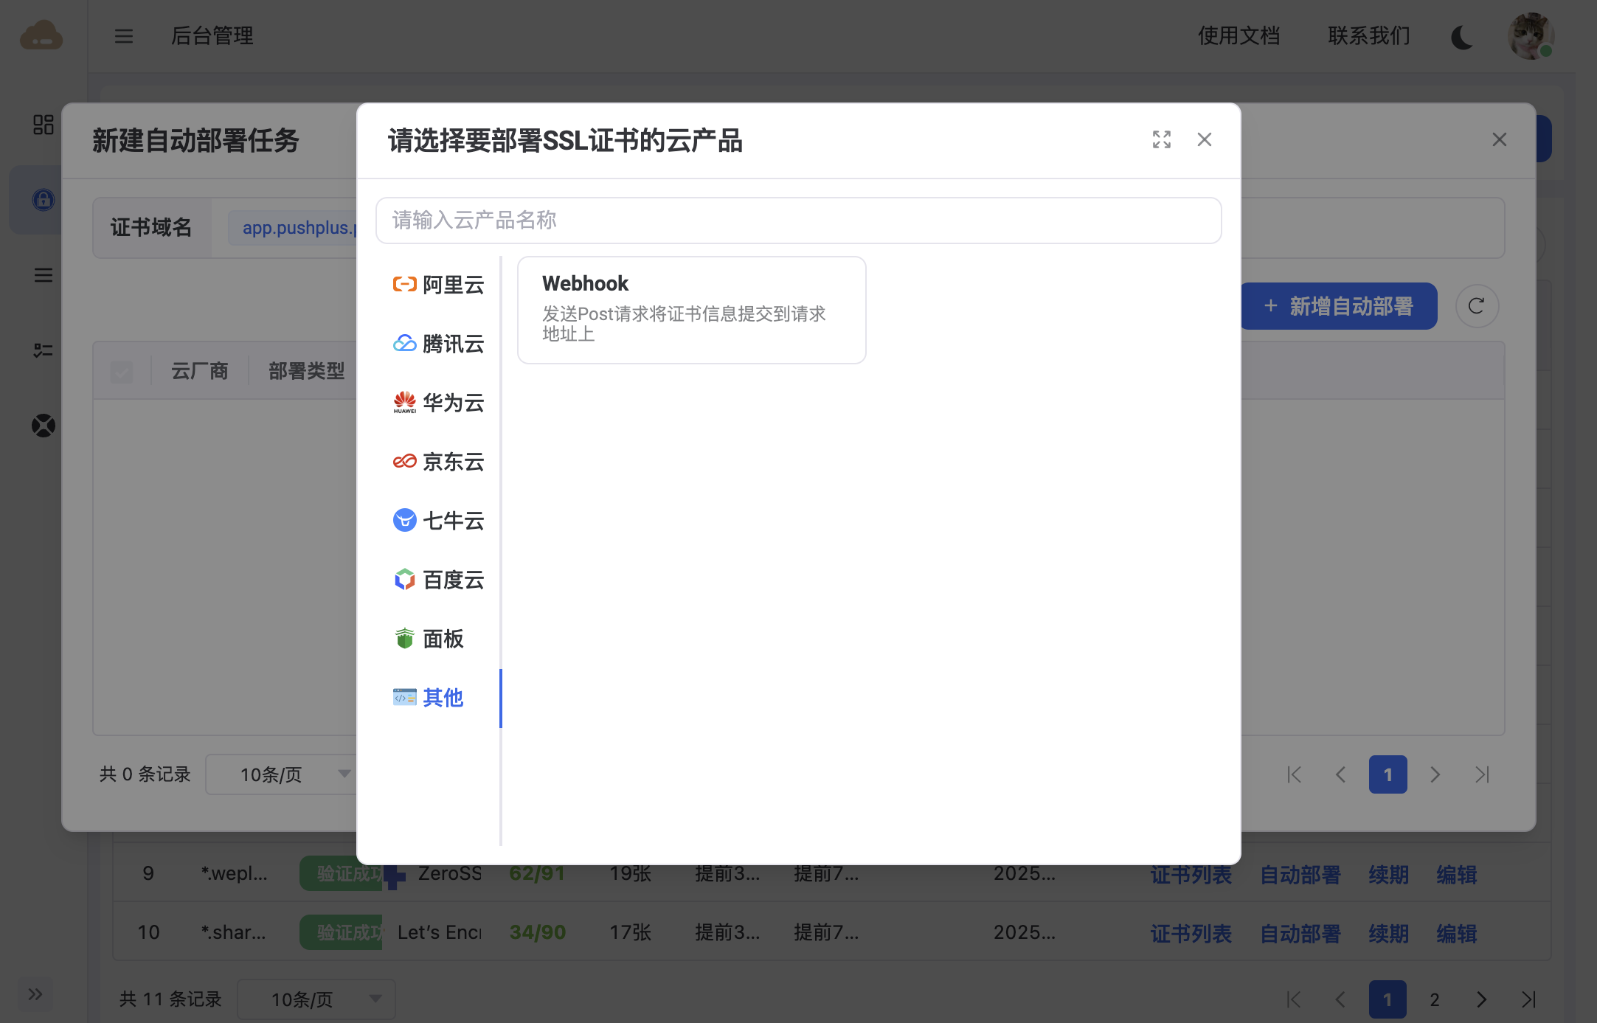Screen dimensions: 1597x1023
Task: Go to previous page in bottom pagination
Action: coord(1340,999)
